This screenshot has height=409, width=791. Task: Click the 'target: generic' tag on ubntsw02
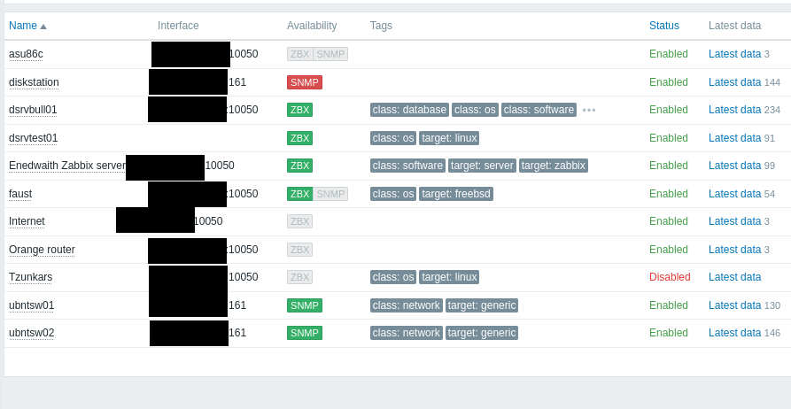click(x=482, y=333)
